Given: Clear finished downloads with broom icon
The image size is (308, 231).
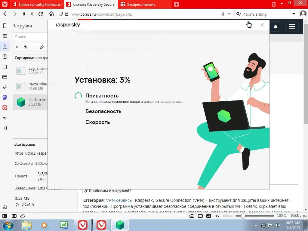Looking at the screenshot, I should point(42,47).
